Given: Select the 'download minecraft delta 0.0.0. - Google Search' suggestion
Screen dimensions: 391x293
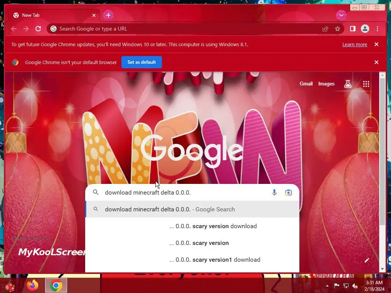Looking at the screenshot, I should coord(192,209).
